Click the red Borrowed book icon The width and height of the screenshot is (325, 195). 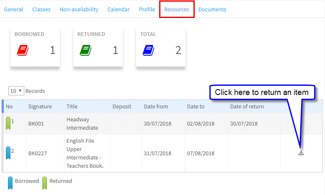(x=23, y=51)
